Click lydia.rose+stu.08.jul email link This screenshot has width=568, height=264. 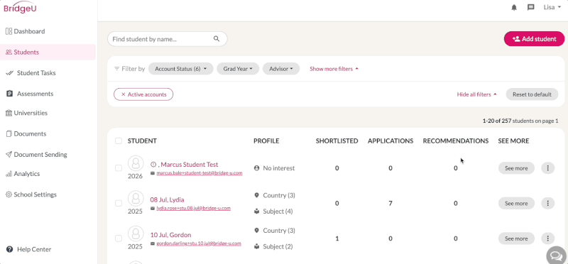pos(193,208)
